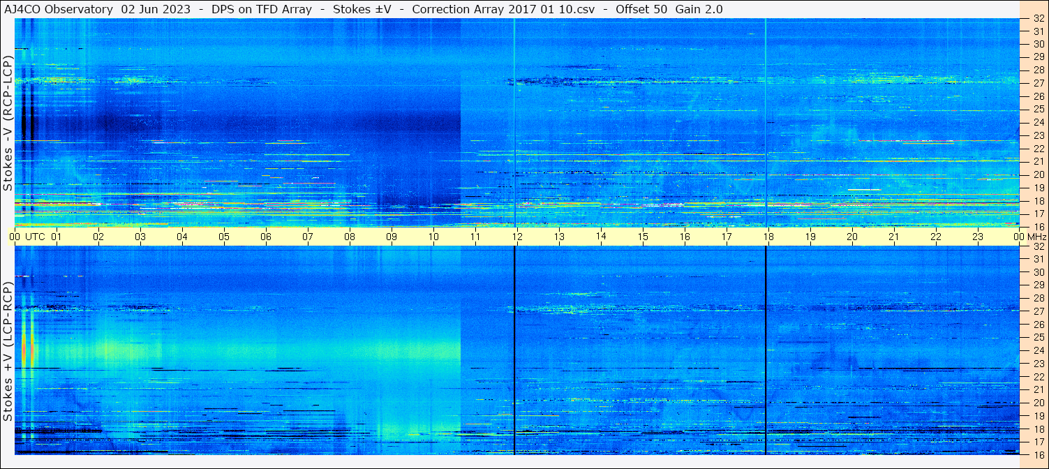Click the '19' hour tick on time axis
This screenshot has width=1049, height=469.
[x=810, y=237]
